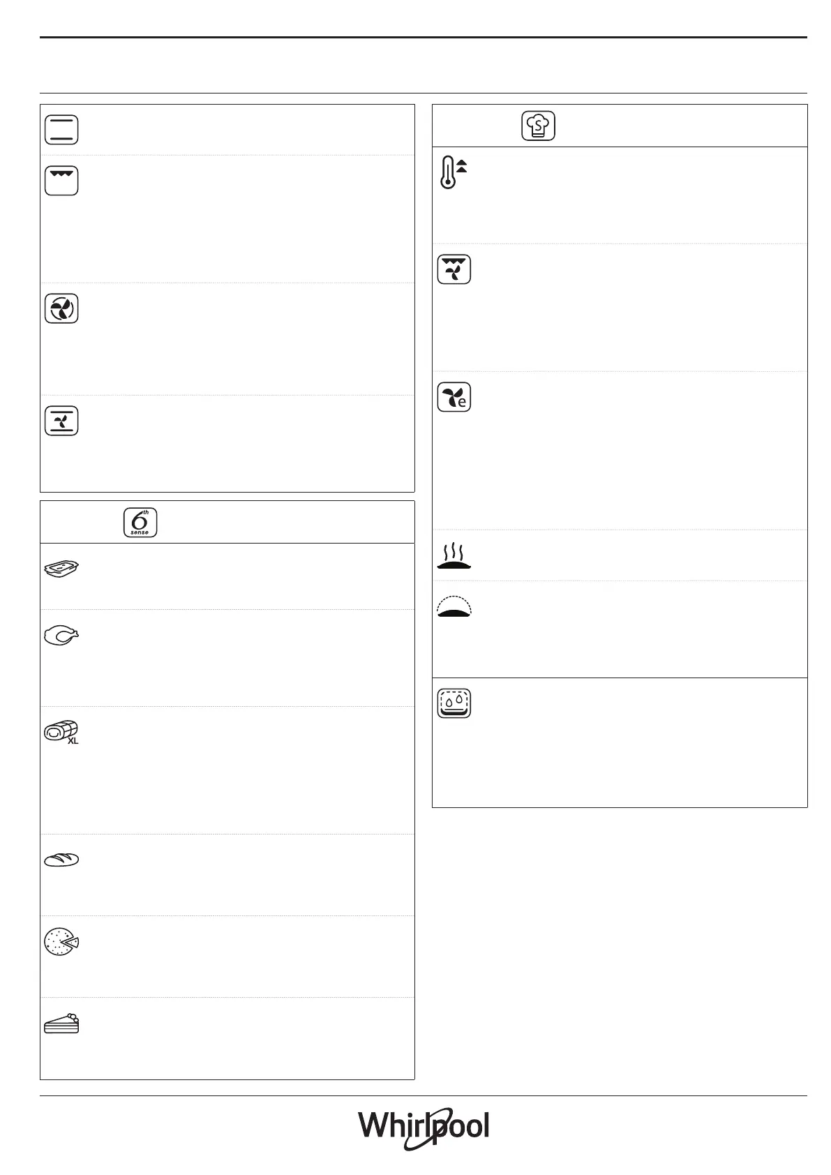Click the Rising dough icon

click(454, 606)
